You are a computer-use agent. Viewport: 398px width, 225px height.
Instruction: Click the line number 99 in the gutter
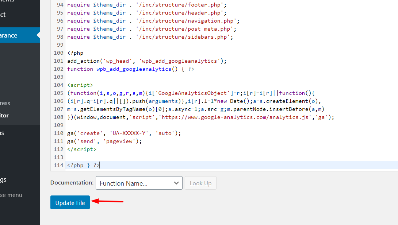[x=60, y=45]
